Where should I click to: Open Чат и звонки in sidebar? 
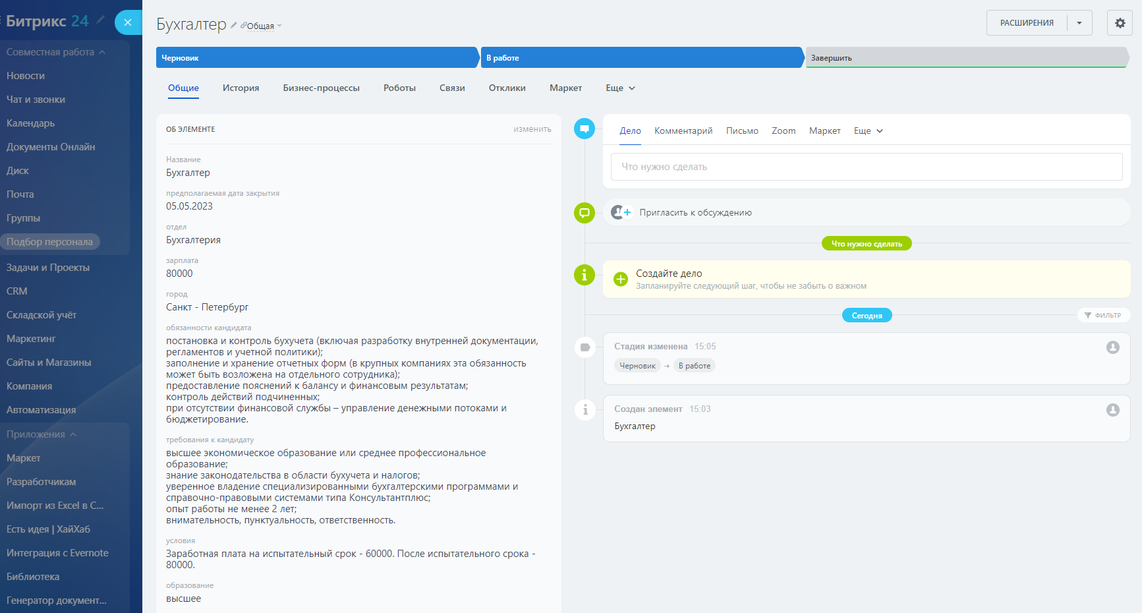(36, 100)
